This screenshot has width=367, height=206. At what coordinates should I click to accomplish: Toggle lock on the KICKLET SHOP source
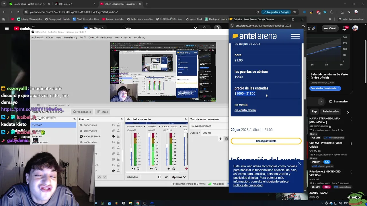point(118,136)
